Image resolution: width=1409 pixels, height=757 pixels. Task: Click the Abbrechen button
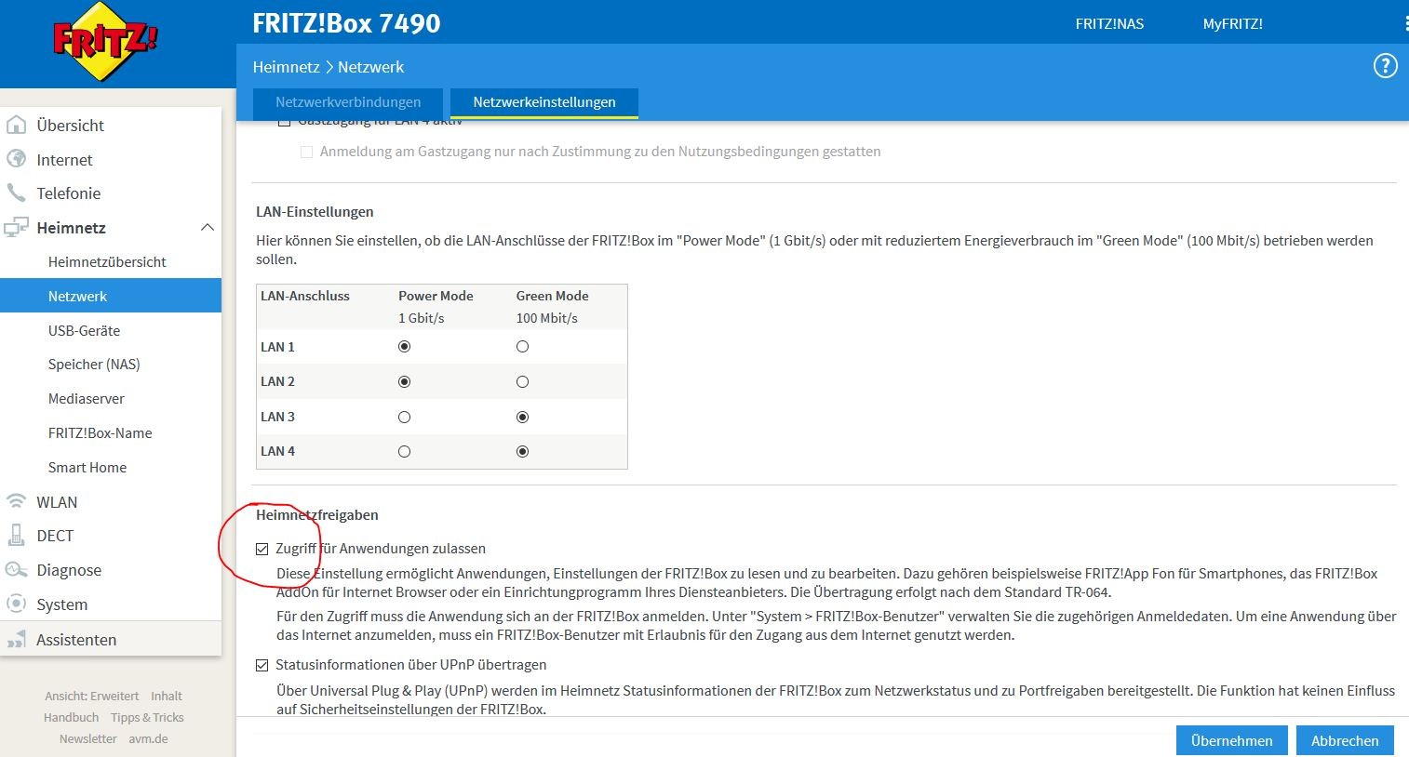[1345, 740]
